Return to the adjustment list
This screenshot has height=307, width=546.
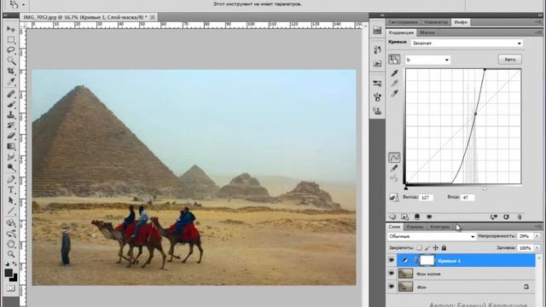pos(392,217)
